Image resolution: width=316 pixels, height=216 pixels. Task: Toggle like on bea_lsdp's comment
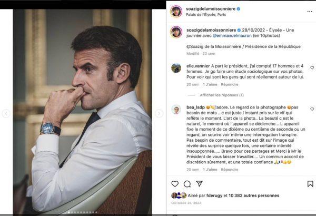(x=312, y=110)
